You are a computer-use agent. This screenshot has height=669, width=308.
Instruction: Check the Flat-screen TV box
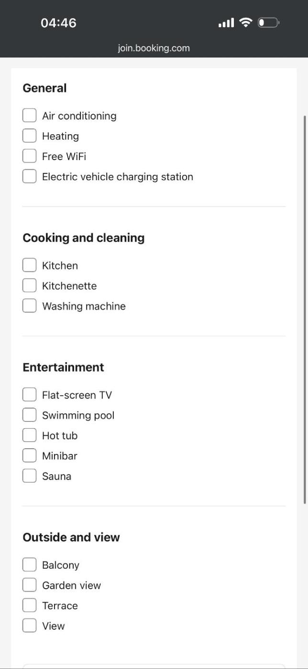[x=29, y=395]
